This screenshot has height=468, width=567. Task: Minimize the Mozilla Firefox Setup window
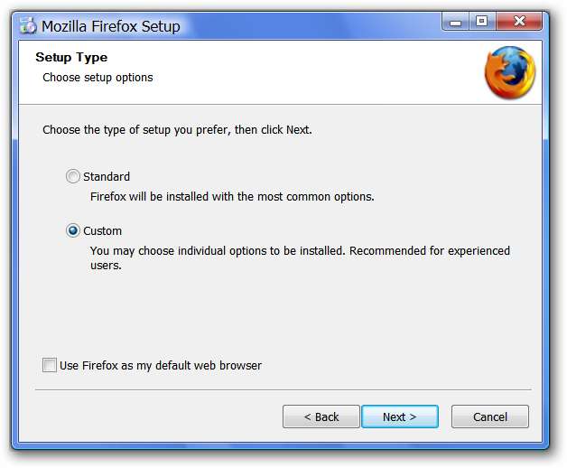(456, 22)
